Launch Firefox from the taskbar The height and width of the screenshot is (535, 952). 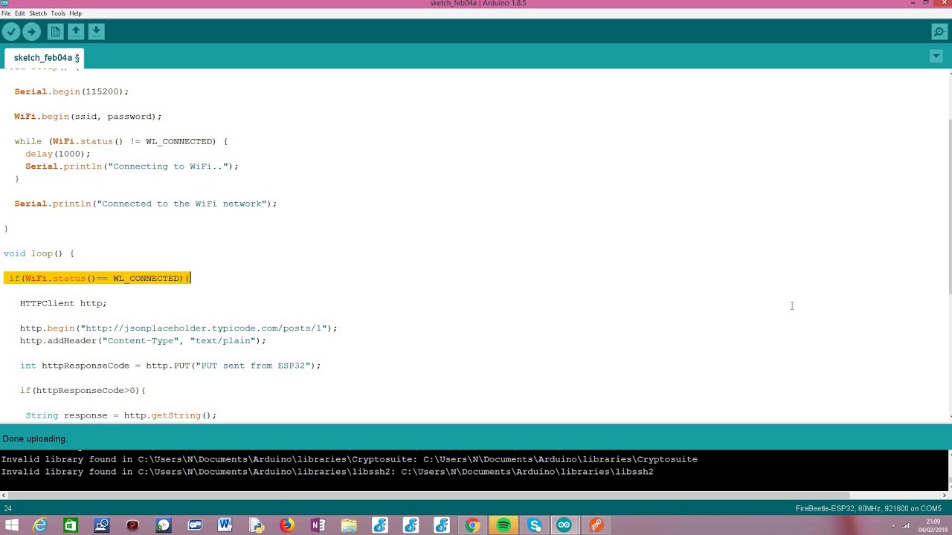[286, 525]
